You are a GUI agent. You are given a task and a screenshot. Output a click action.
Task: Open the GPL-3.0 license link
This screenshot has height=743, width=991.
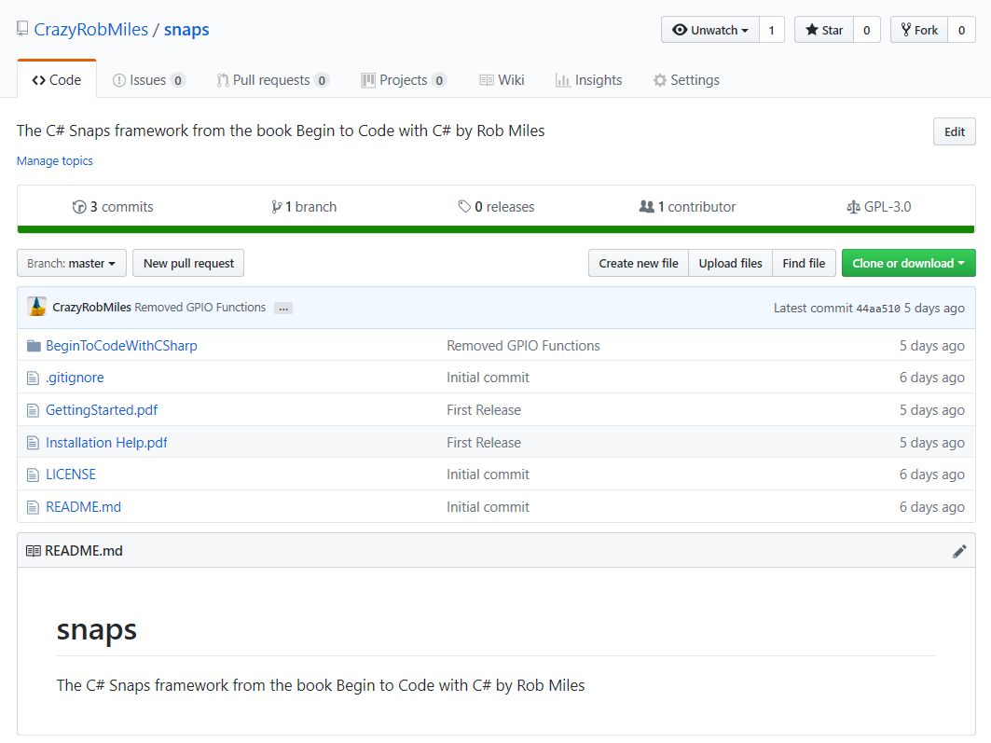click(x=879, y=207)
